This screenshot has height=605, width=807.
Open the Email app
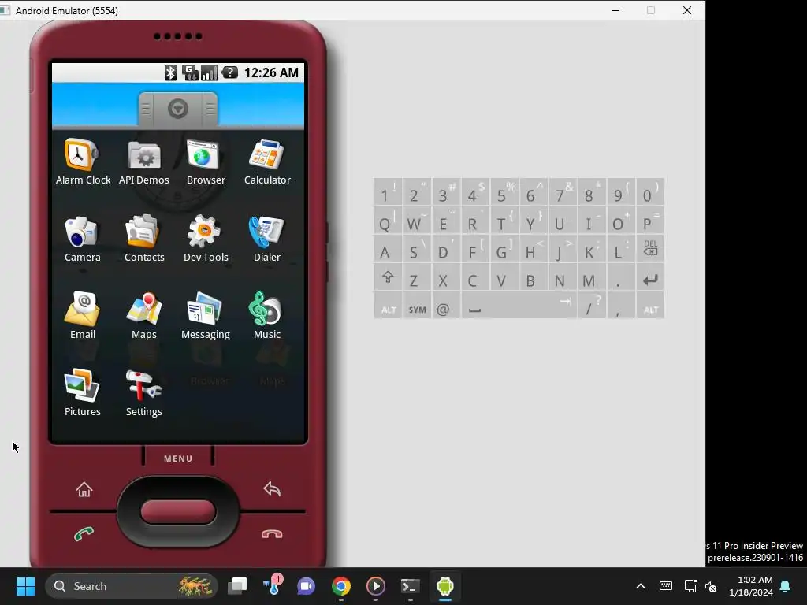tap(82, 316)
